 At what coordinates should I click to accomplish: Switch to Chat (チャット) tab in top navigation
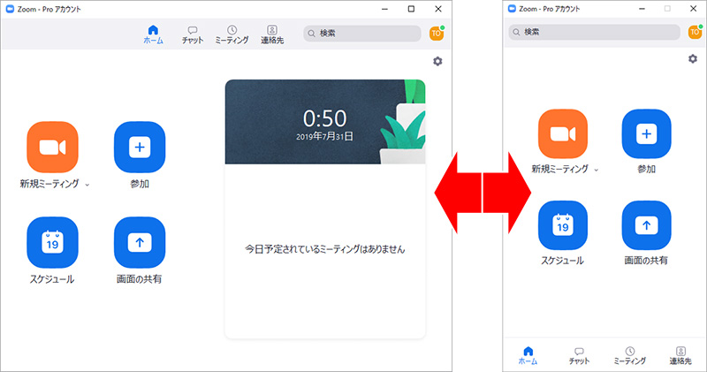[193, 34]
